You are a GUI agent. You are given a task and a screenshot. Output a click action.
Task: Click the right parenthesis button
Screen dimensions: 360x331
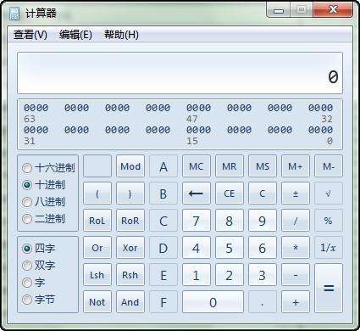(130, 194)
